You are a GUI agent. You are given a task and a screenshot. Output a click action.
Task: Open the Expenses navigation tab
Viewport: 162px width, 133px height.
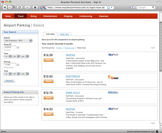point(104,16)
